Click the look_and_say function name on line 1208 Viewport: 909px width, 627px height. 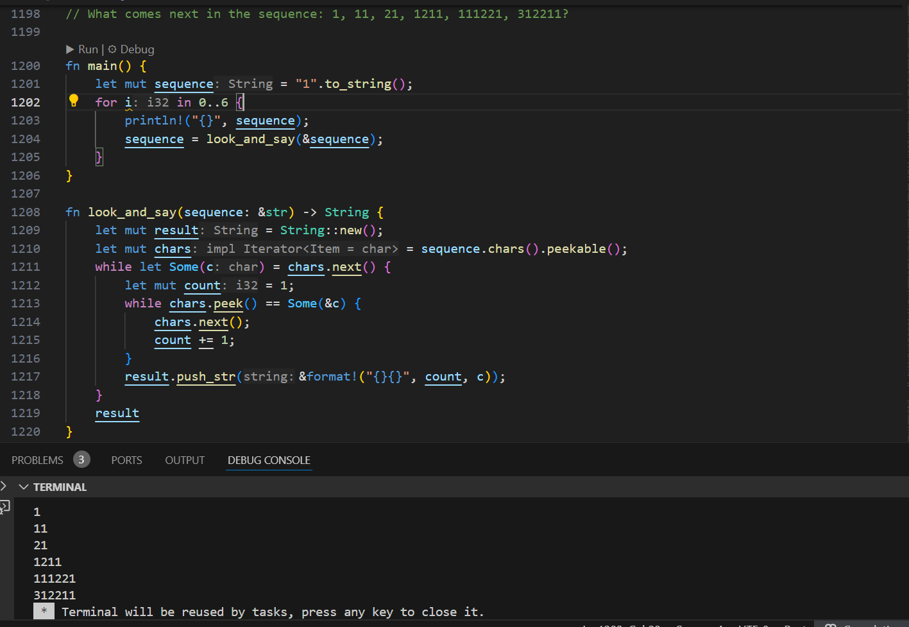[x=132, y=212]
